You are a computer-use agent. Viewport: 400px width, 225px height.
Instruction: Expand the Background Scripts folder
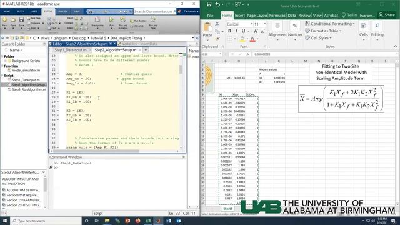(6, 61)
